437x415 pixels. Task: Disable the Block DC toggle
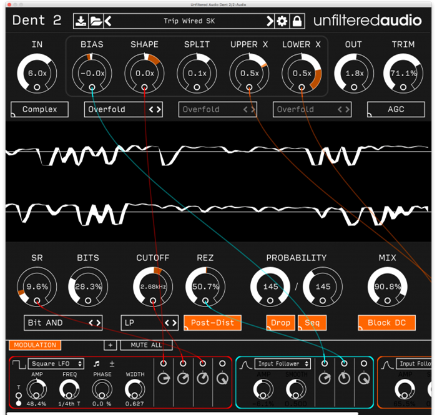(387, 323)
